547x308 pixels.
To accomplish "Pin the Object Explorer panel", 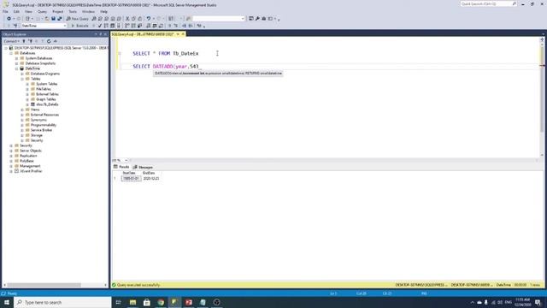I will point(101,34).
